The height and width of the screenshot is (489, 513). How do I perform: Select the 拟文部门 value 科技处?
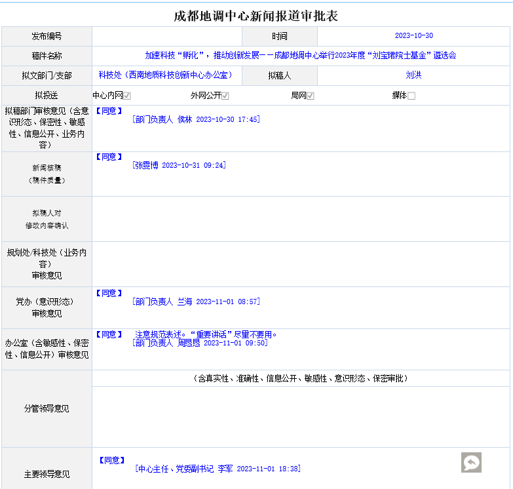[165, 75]
